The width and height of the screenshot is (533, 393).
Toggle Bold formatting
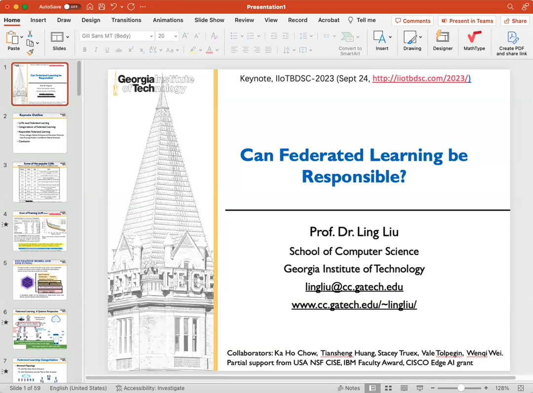point(85,50)
